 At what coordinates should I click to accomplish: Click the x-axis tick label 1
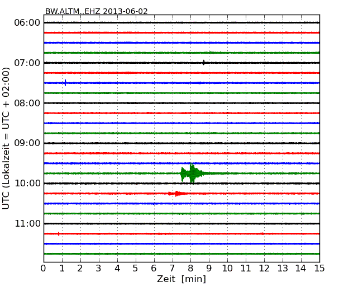(x=62, y=269)
